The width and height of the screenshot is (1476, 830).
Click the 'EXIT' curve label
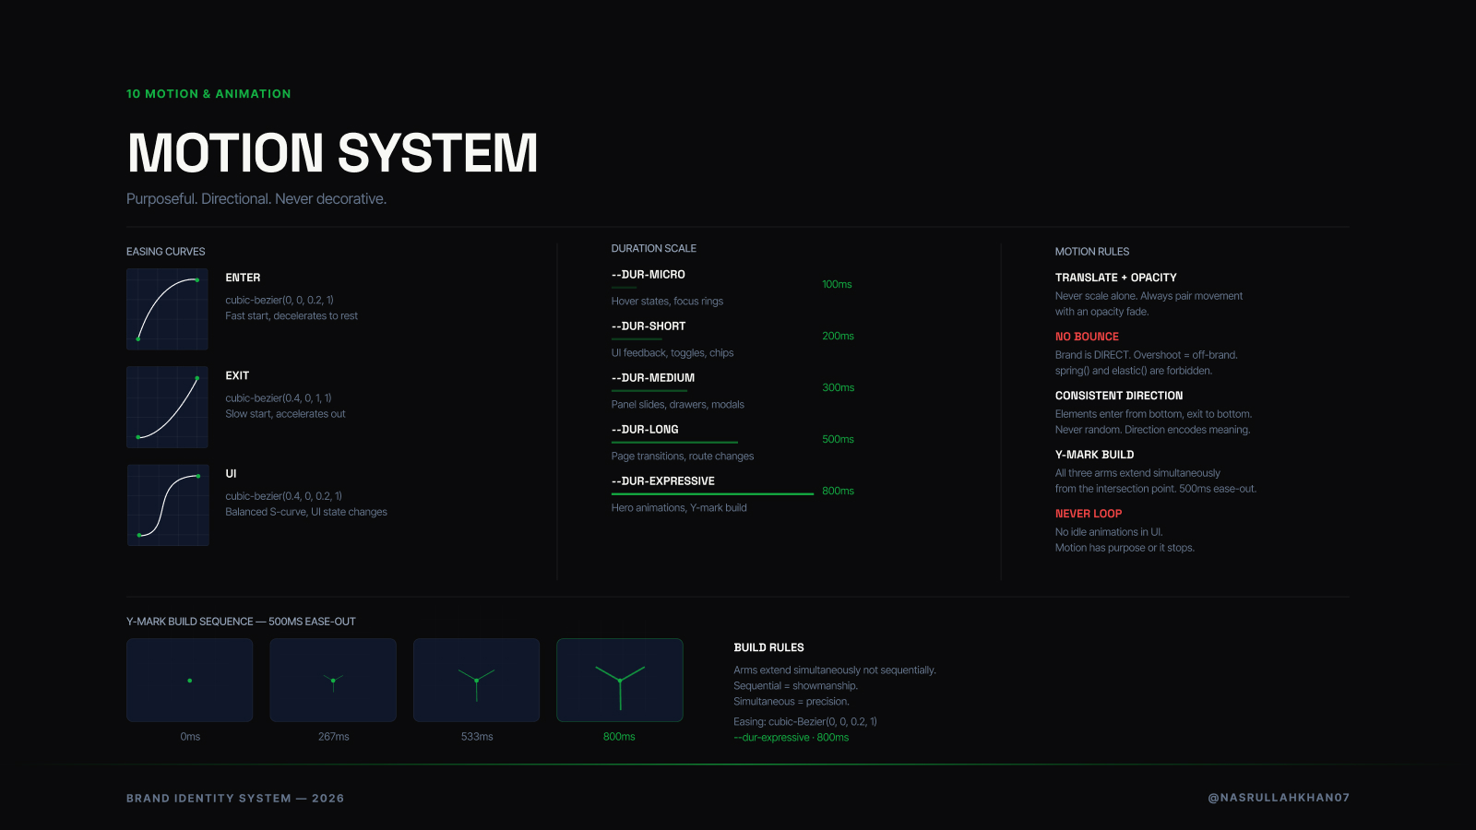[237, 375]
